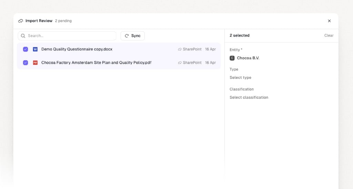Click SharePoint cloud icon on docx row

coord(180,50)
